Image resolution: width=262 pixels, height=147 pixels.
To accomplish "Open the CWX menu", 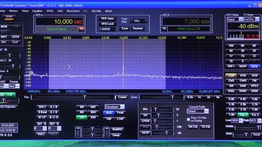I will click(x=60, y=11).
